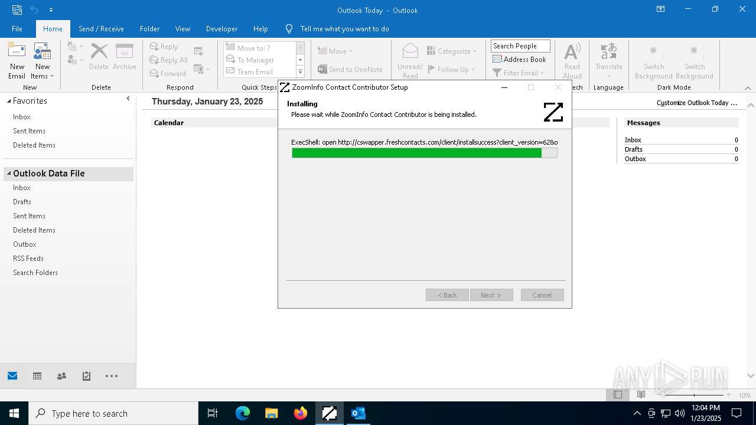The width and height of the screenshot is (756, 425).
Task: Open Firefox from taskbar
Action: [301, 413]
